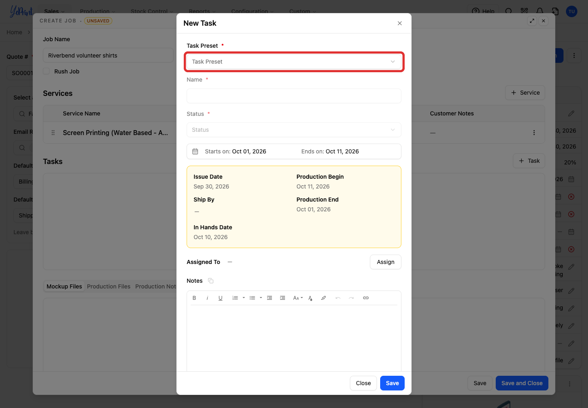The width and height of the screenshot is (588, 408).
Task: Click Close in the New Task dialog
Action: (363, 383)
